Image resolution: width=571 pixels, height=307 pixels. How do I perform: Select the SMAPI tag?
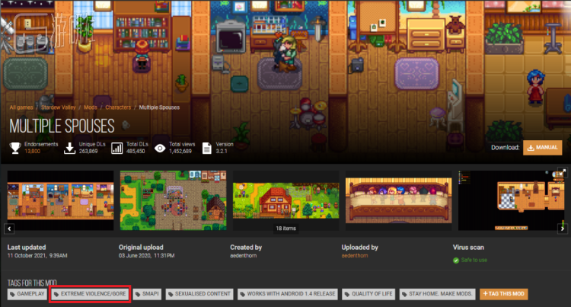coord(147,294)
